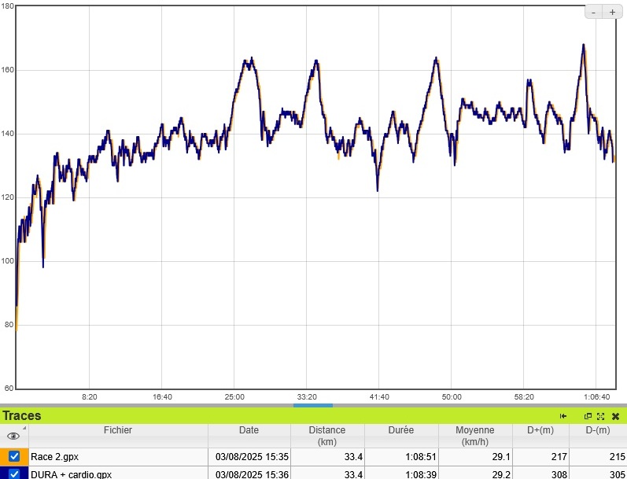
Task: Open sort arrow beside the eye column
Action: [x=24, y=429]
